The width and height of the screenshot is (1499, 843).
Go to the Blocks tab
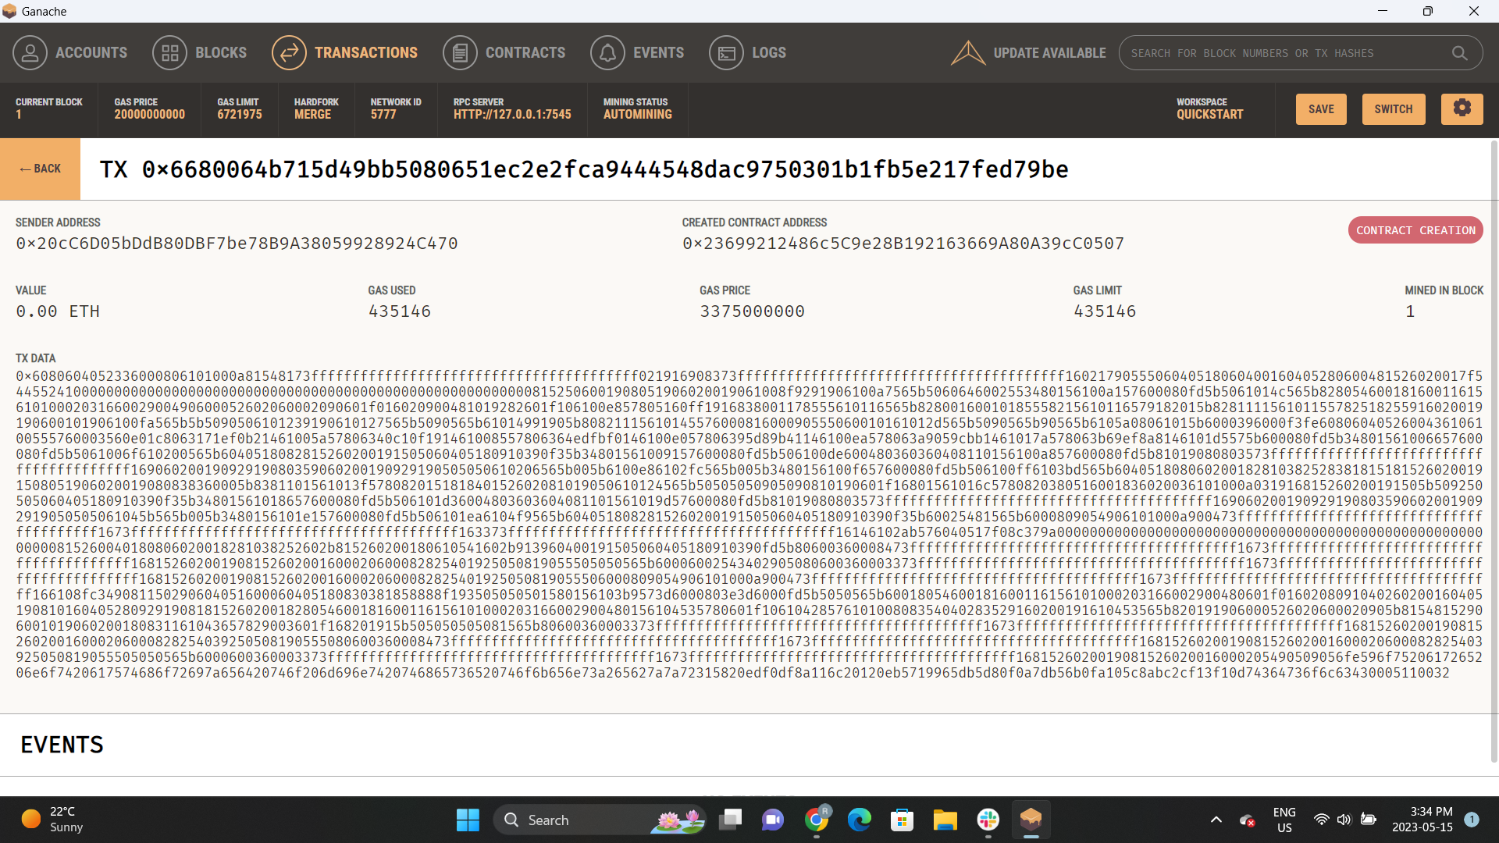[x=221, y=52]
